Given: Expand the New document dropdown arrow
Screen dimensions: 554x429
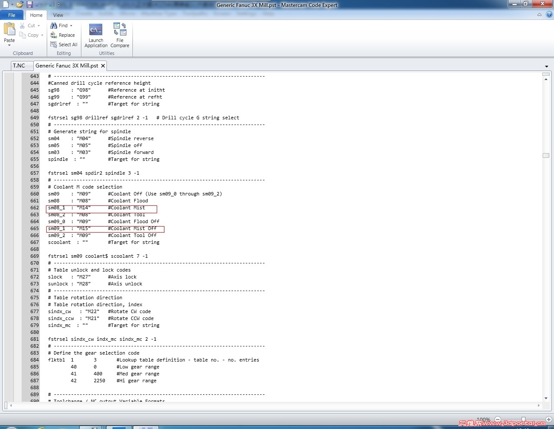Looking at the screenshot, I should [x=12, y=5].
